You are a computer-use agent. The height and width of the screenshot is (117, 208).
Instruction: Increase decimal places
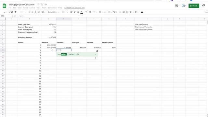39,12
